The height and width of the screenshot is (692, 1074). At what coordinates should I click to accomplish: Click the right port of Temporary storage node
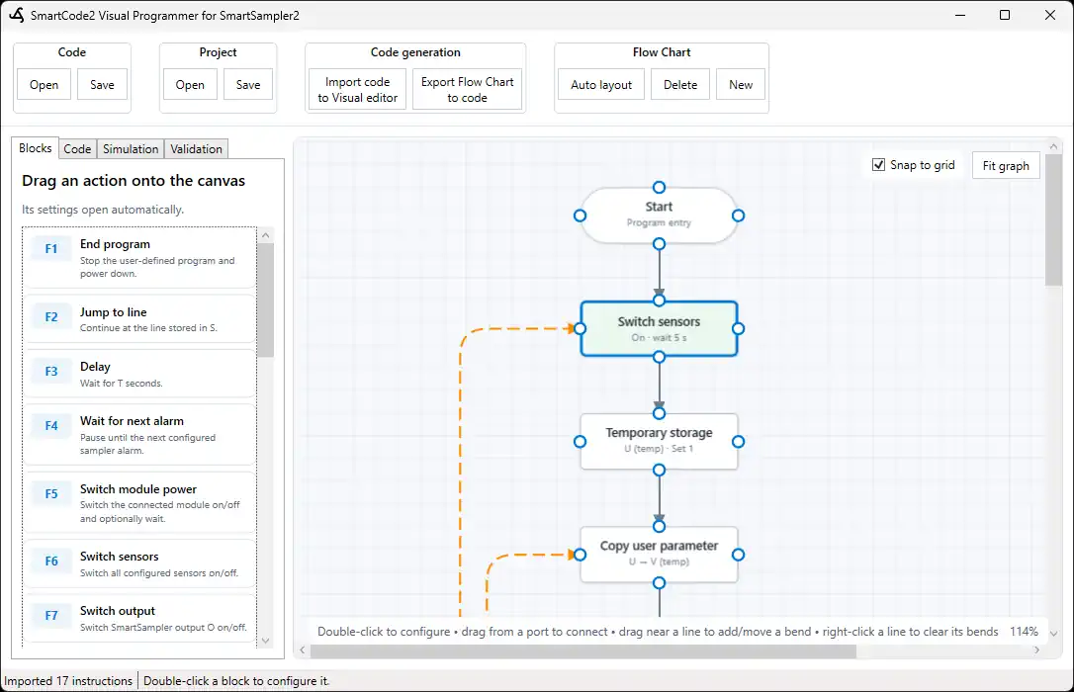738,442
